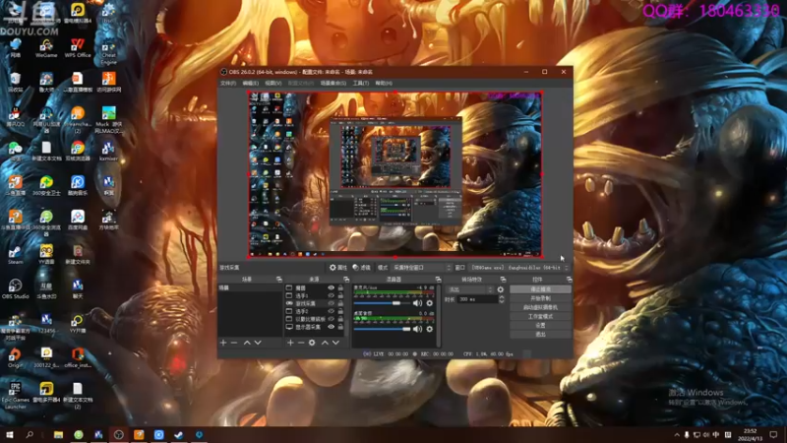Viewport: 787px width, 443px height.
Task: Toggle visibility eye for 选手2 source
Action: click(331, 311)
